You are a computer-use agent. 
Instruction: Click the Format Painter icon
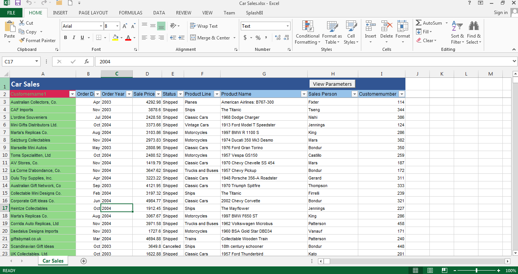(22, 41)
